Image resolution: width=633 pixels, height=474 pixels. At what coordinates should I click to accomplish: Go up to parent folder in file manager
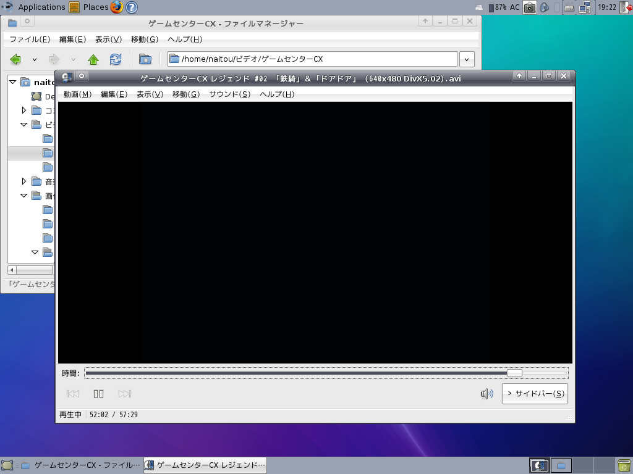click(93, 60)
